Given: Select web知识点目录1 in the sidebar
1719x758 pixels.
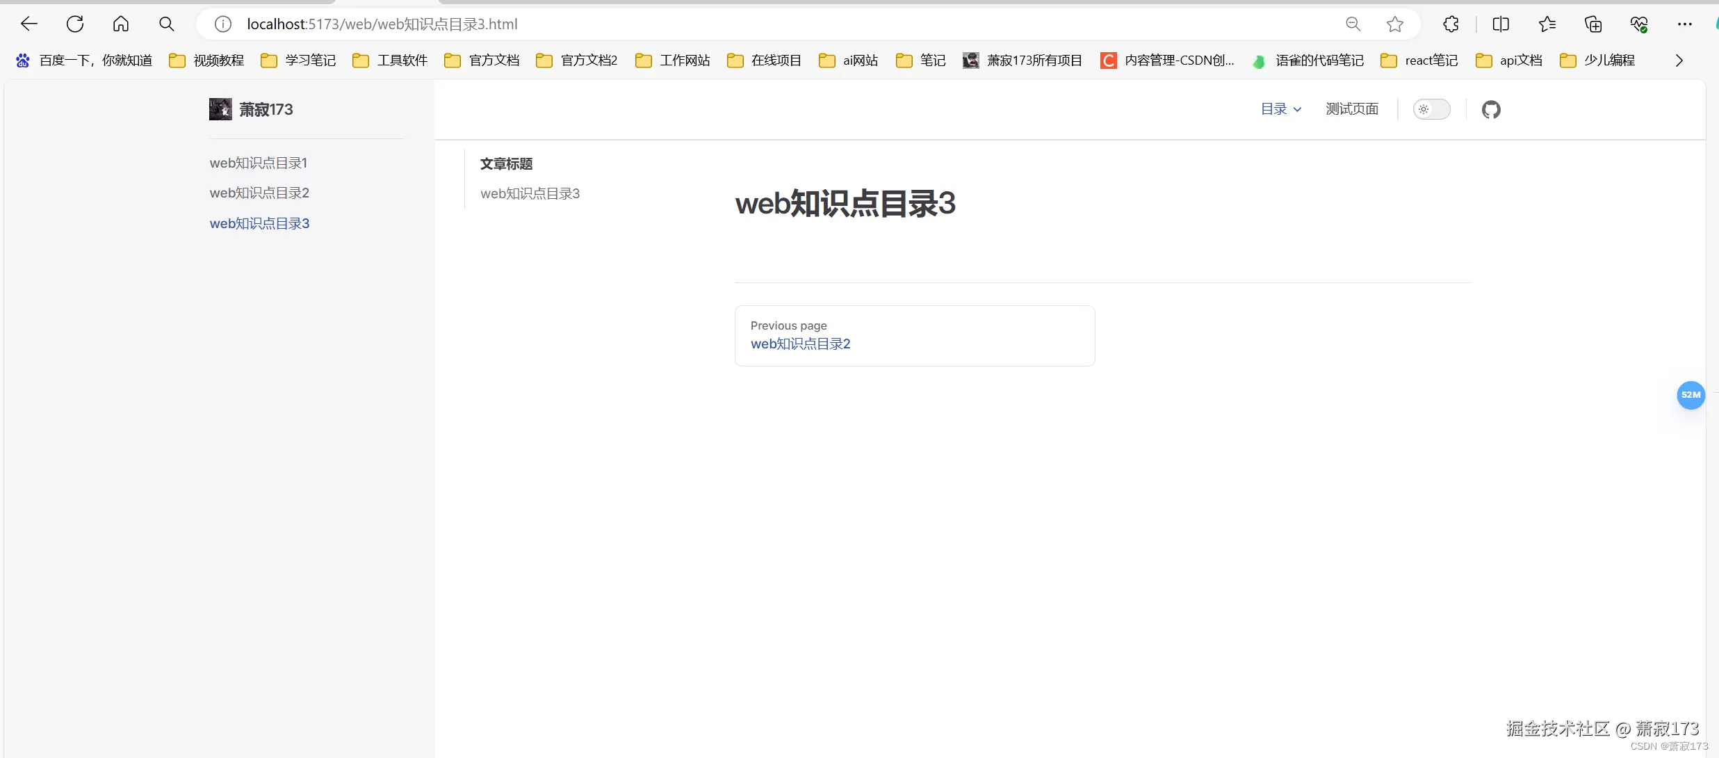Looking at the screenshot, I should (x=258, y=163).
